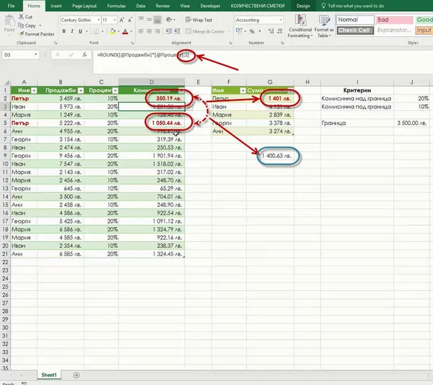This screenshot has width=433, height=385.
Task: Apply Top Align to the cell
Action: point(141,20)
